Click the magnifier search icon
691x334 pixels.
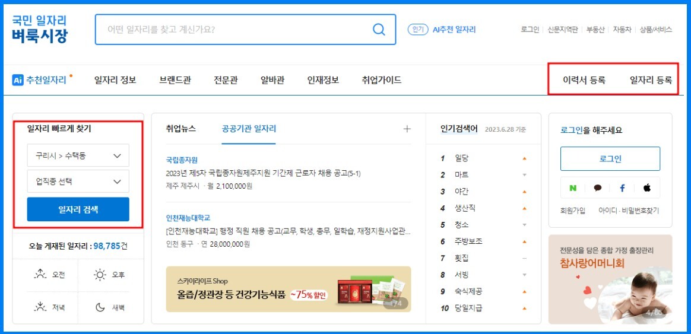[379, 30]
